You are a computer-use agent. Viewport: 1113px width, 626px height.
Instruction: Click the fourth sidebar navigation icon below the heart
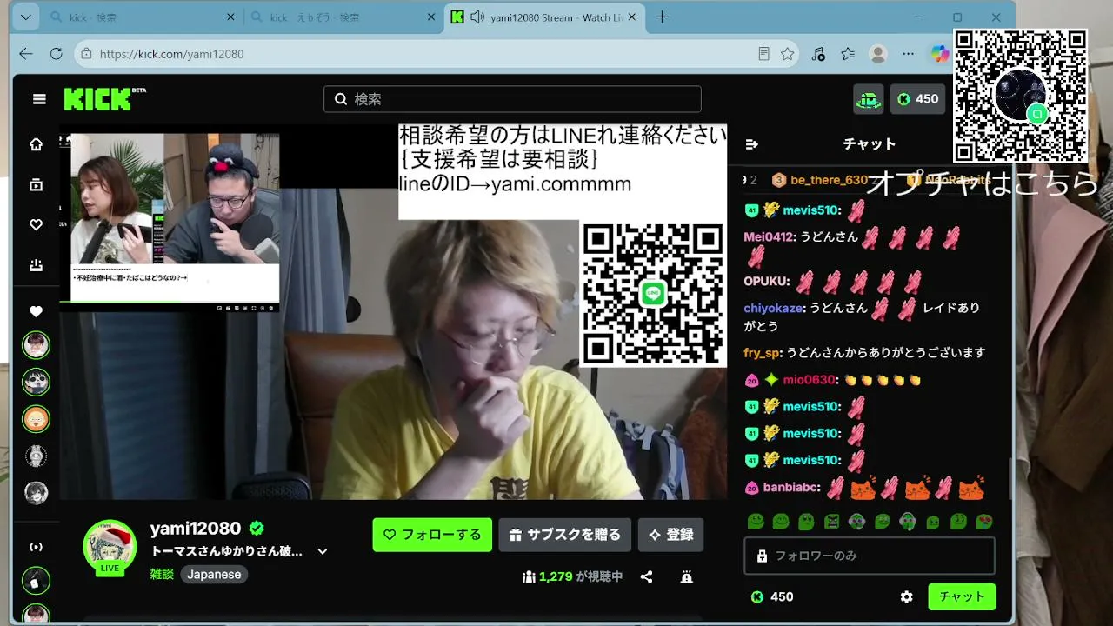36,265
